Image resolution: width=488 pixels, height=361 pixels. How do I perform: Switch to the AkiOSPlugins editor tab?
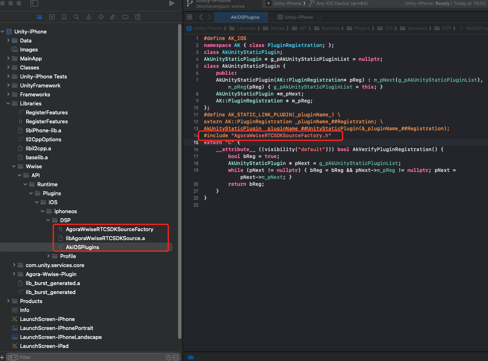(241, 17)
